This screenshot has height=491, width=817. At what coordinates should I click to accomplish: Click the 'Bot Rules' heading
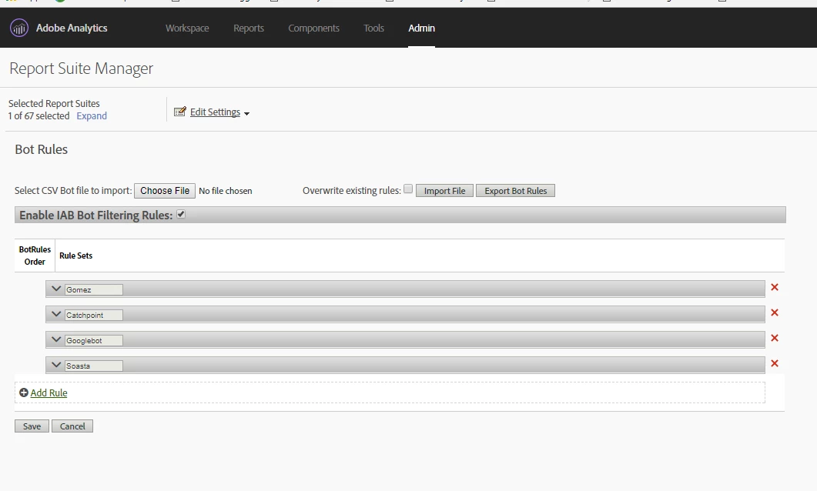pyautogui.click(x=41, y=149)
